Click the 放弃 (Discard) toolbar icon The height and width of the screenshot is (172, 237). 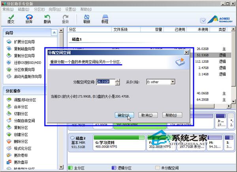(29, 19)
